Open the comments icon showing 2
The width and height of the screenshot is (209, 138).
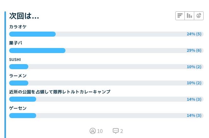click(116, 131)
